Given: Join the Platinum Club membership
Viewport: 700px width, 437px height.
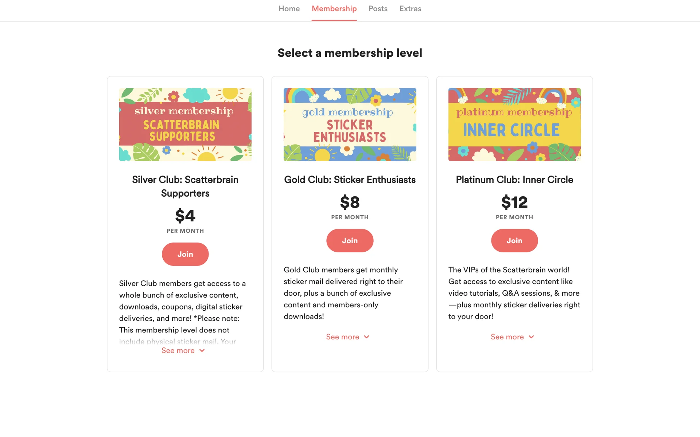Looking at the screenshot, I should click(514, 241).
